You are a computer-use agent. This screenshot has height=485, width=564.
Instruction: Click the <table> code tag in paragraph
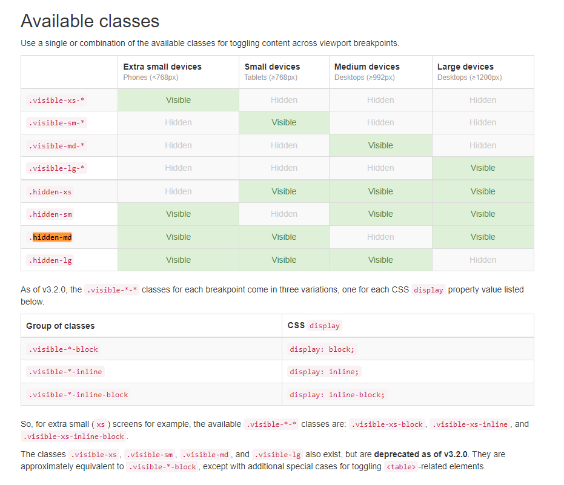tap(400, 467)
